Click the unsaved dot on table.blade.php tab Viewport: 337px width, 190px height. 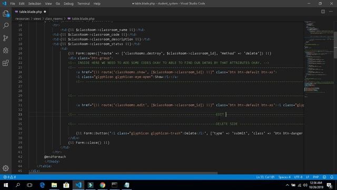coord(45,12)
